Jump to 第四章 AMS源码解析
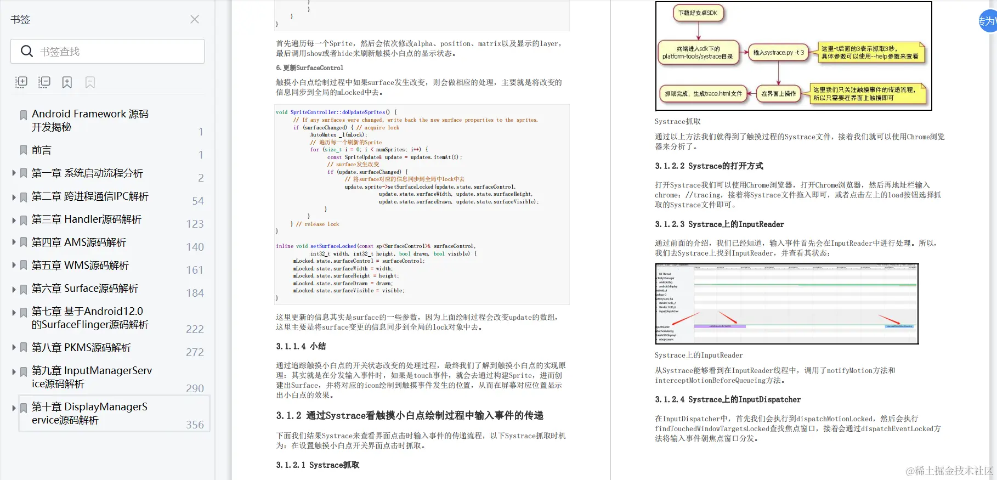This screenshot has width=997, height=480. (78, 242)
